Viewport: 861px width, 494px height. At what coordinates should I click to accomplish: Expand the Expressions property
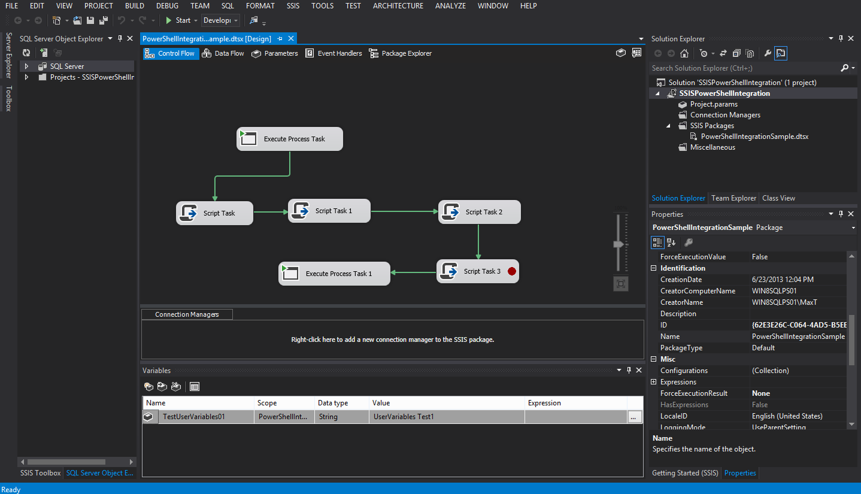pyautogui.click(x=654, y=382)
